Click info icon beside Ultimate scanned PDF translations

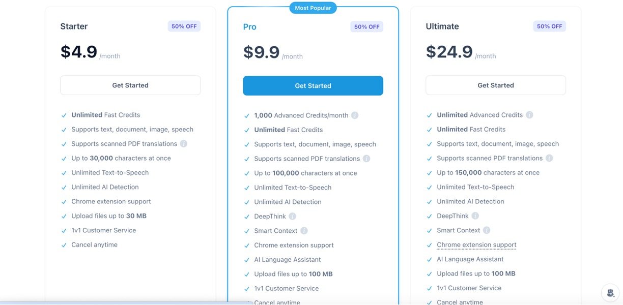549,158
